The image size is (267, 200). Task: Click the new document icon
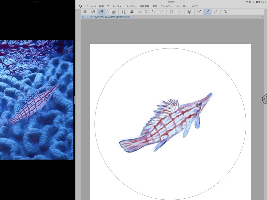[123, 12]
